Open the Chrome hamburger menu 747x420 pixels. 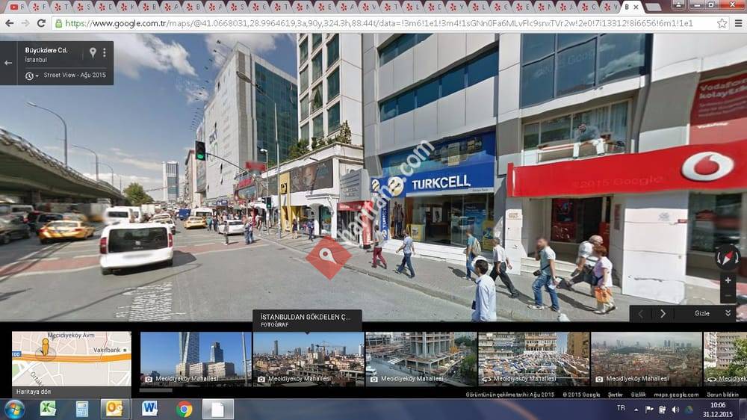click(737, 23)
